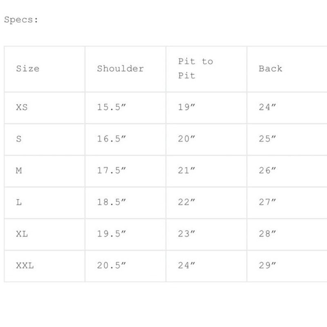327x327 pixels.
Task: Click the XL size row label
Action: coord(22,234)
